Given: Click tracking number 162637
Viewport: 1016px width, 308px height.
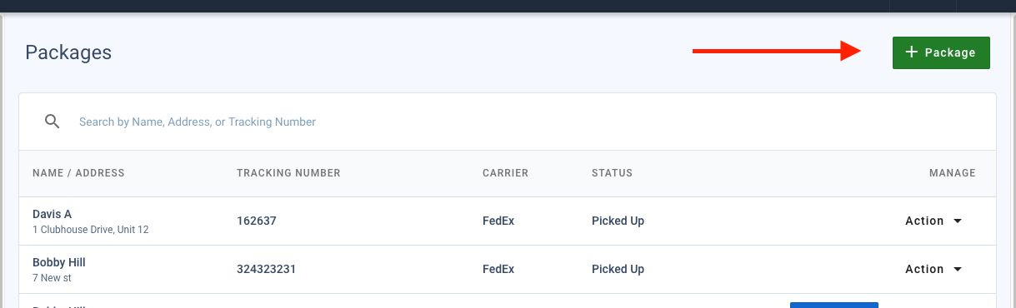Looking at the screenshot, I should (x=257, y=221).
